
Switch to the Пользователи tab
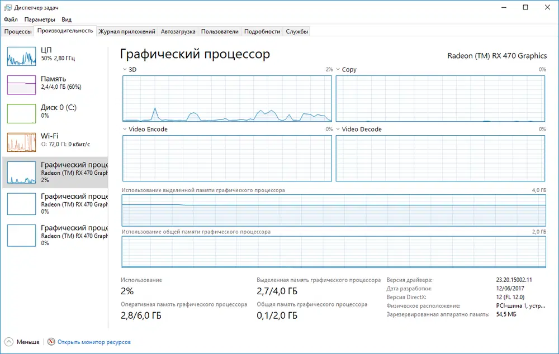(220, 31)
